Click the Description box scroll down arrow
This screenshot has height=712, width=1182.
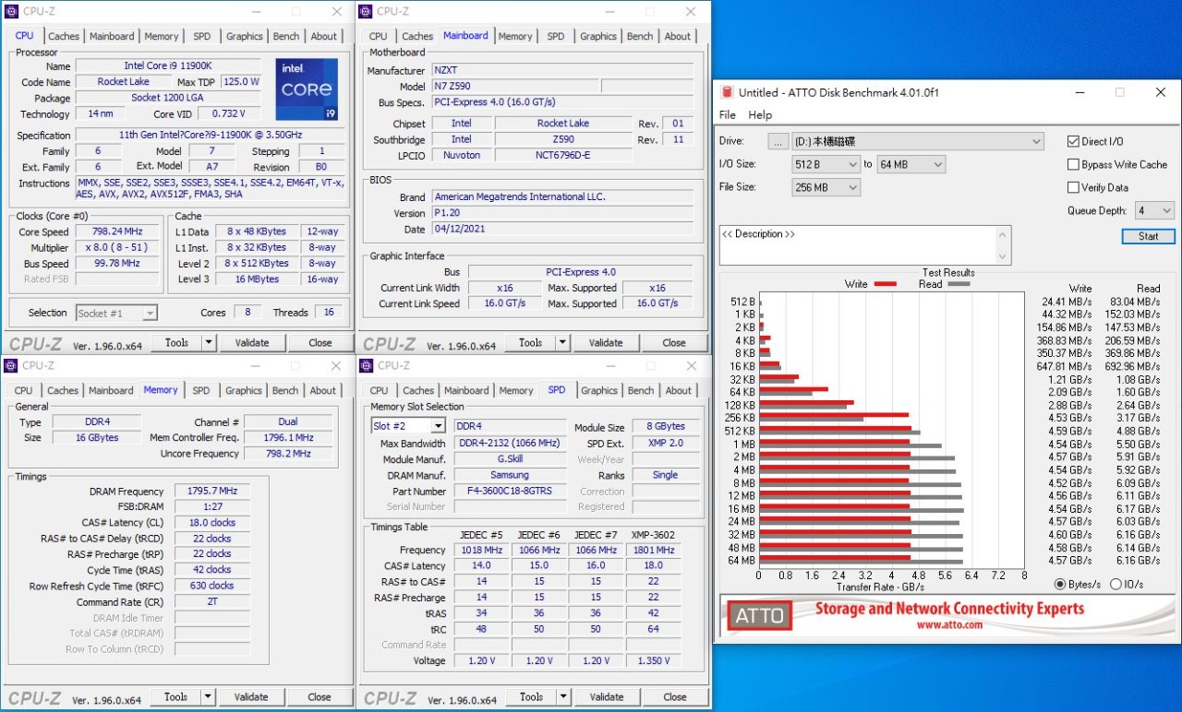(1004, 257)
